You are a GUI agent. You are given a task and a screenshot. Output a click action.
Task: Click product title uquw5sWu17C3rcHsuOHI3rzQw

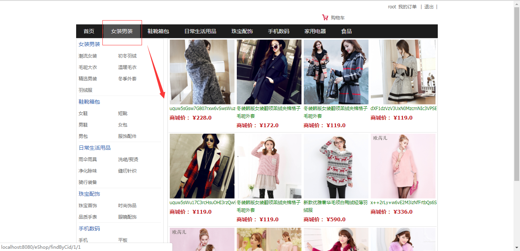(x=203, y=203)
